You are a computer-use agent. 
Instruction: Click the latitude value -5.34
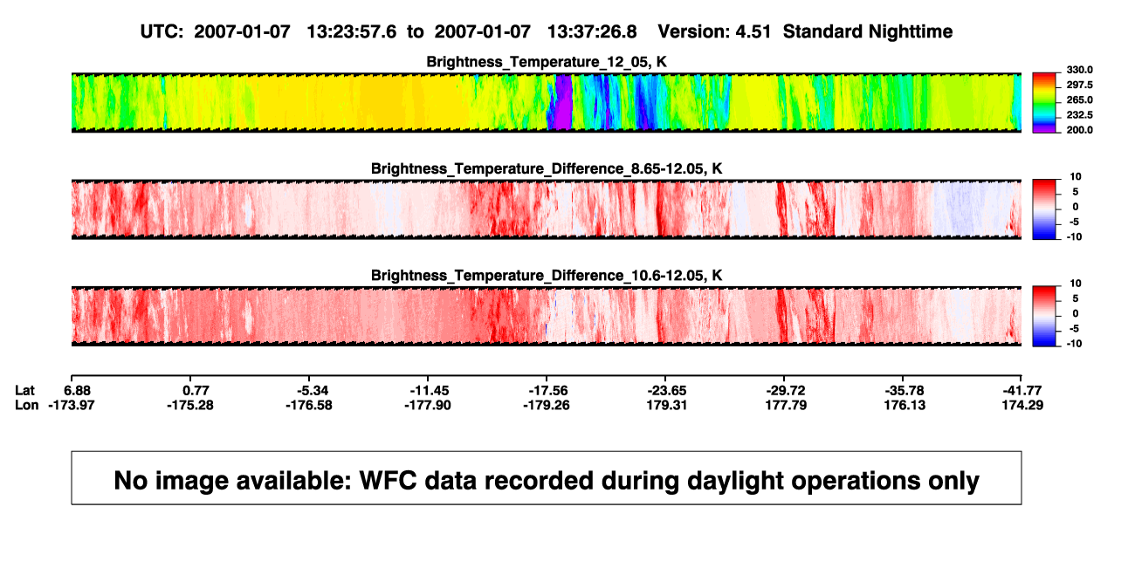point(308,390)
